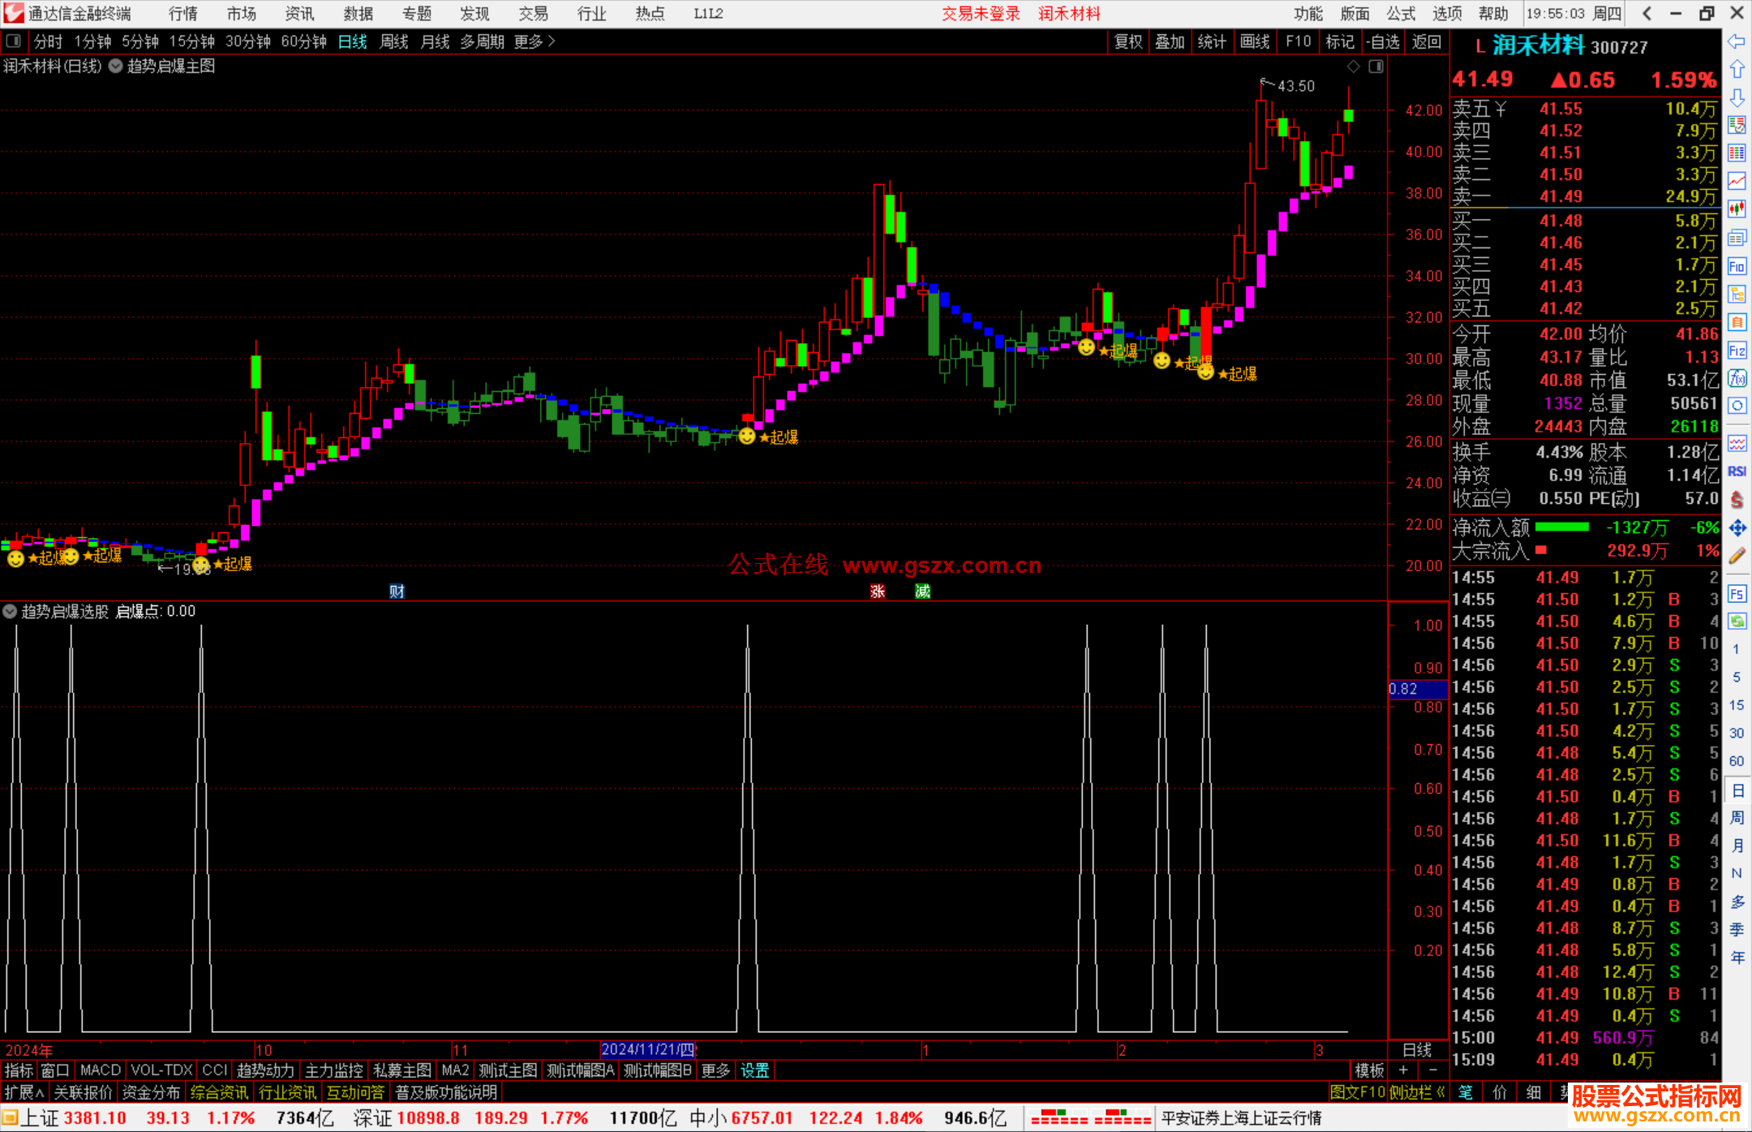Click the list with checkmark sidebar icon
Image resolution: width=1752 pixels, height=1132 pixels.
tap(1737, 125)
